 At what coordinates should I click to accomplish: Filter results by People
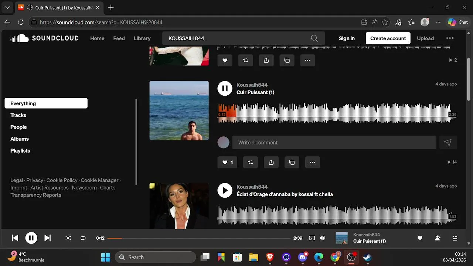18,127
